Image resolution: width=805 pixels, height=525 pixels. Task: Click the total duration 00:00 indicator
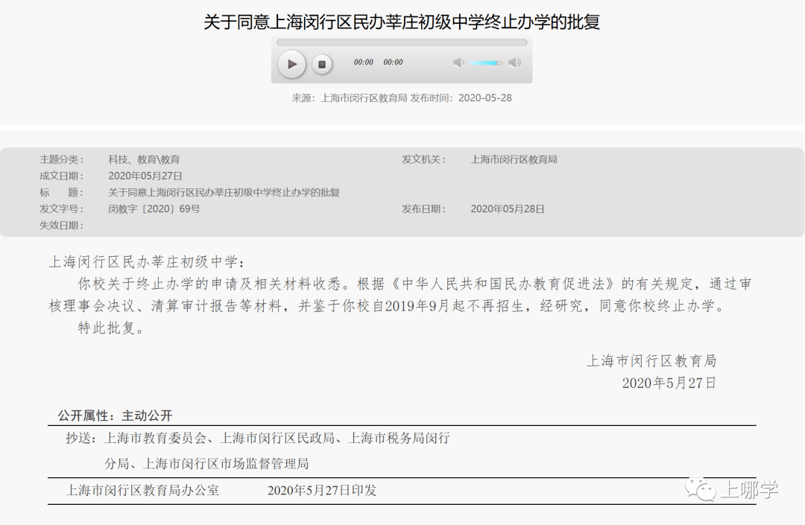[x=393, y=63]
